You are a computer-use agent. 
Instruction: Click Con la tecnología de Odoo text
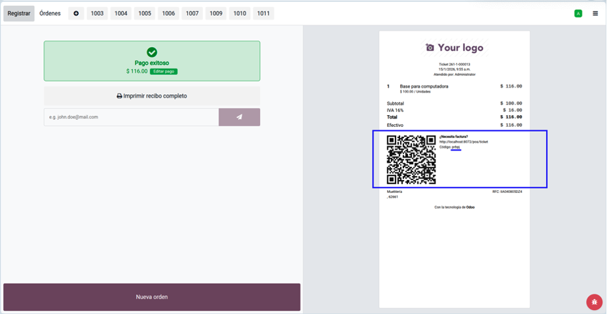pyautogui.click(x=454, y=207)
